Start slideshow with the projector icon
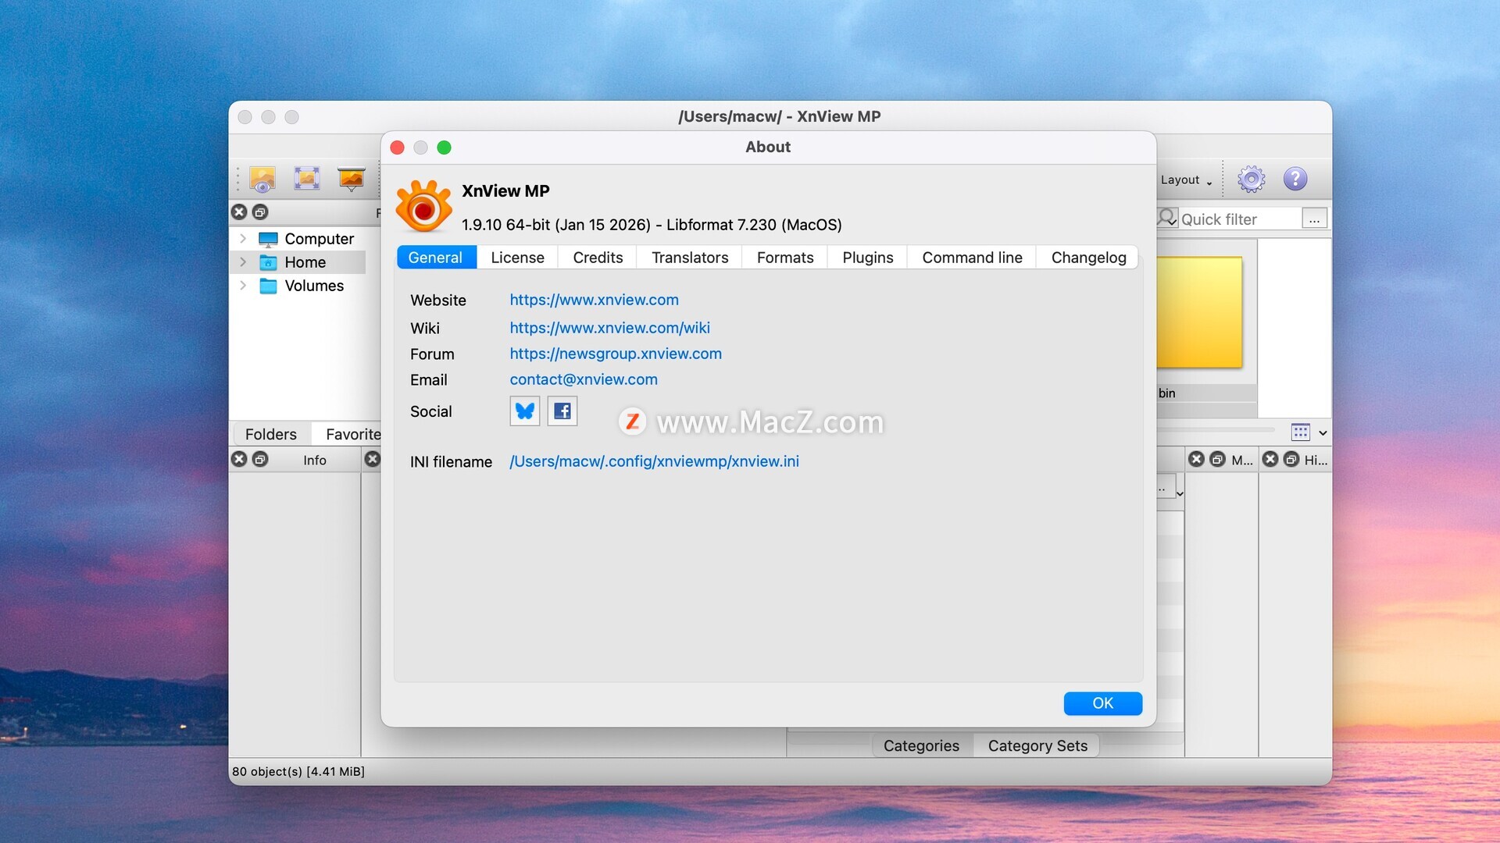This screenshot has width=1500, height=843. coord(352,179)
